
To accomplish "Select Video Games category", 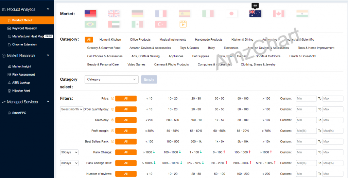I will (x=136, y=64).
